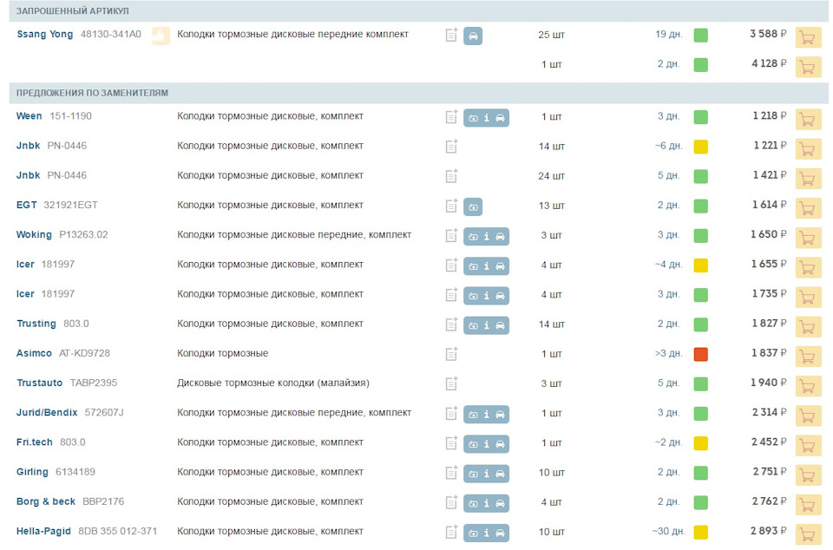The width and height of the screenshot is (833, 550).
Task: Click the green availability indicator in Ween row
Action: pyautogui.click(x=701, y=117)
